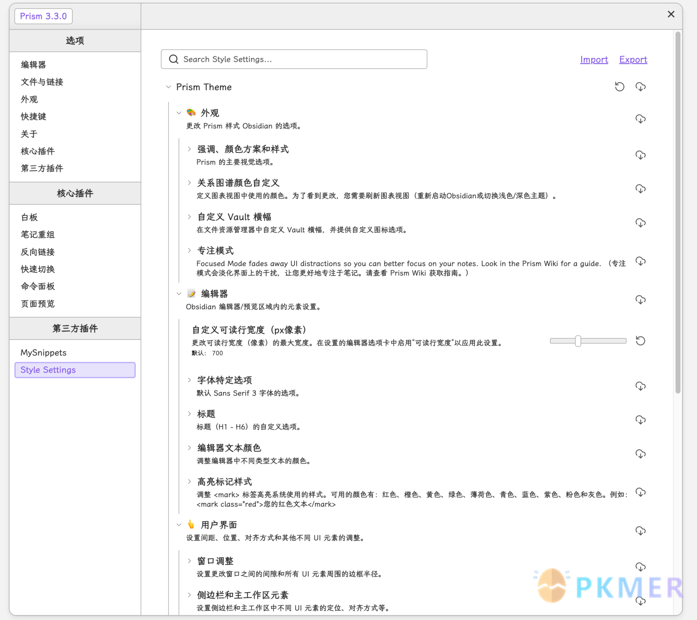The height and width of the screenshot is (620, 697).
Task: Expand 关系图谱颜色自定义 options
Action: [189, 183]
